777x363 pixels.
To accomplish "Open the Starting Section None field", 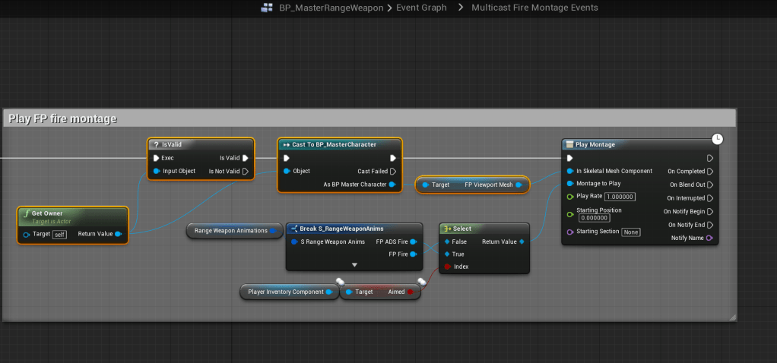I will coord(631,232).
